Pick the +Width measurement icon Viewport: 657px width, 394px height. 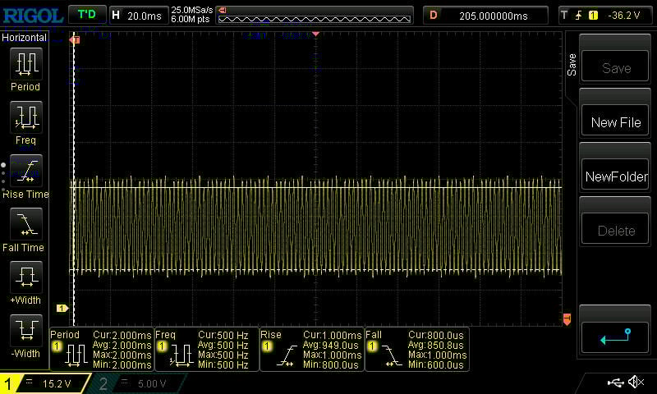click(x=25, y=277)
